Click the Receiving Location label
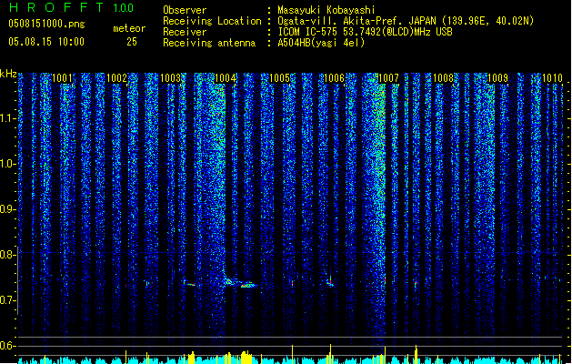572x364 pixels. click(212, 21)
